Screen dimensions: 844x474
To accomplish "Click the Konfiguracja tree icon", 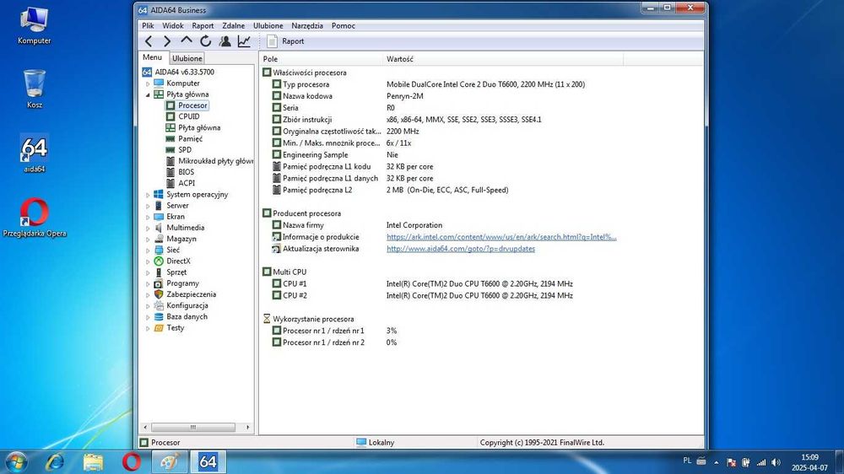I will [x=159, y=305].
